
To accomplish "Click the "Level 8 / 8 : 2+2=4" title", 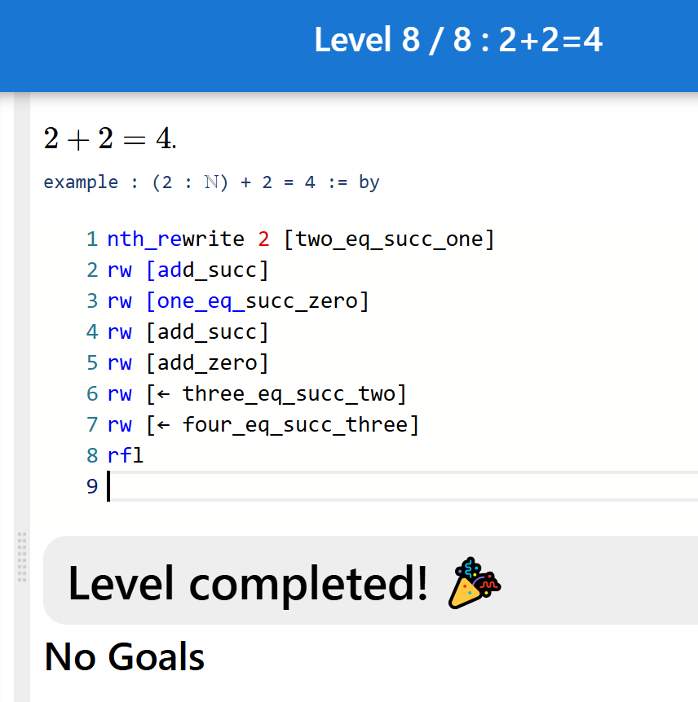I will (x=458, y=40).
